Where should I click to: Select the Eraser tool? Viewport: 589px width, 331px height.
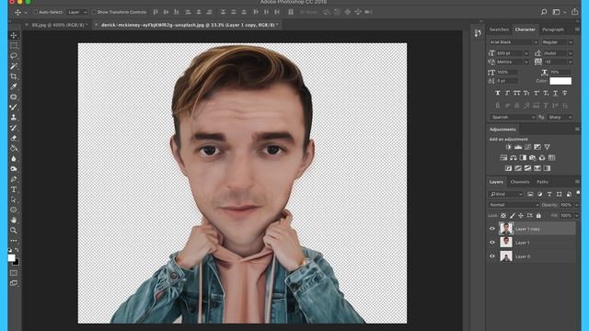click(x=14, y=138)
